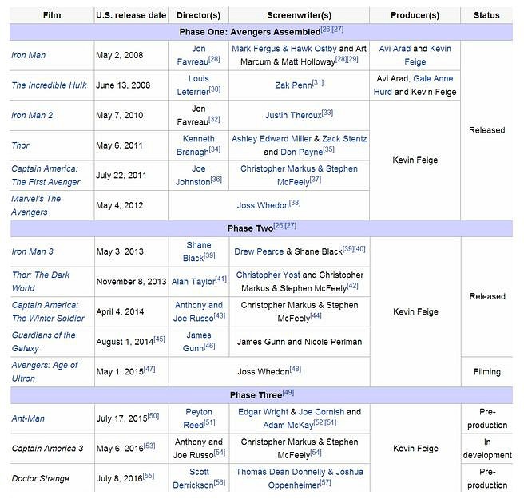Viewport: 524px width, 499px height.
Task: Click Zack Stentz screenwriter link
Action: pos(344,139)
